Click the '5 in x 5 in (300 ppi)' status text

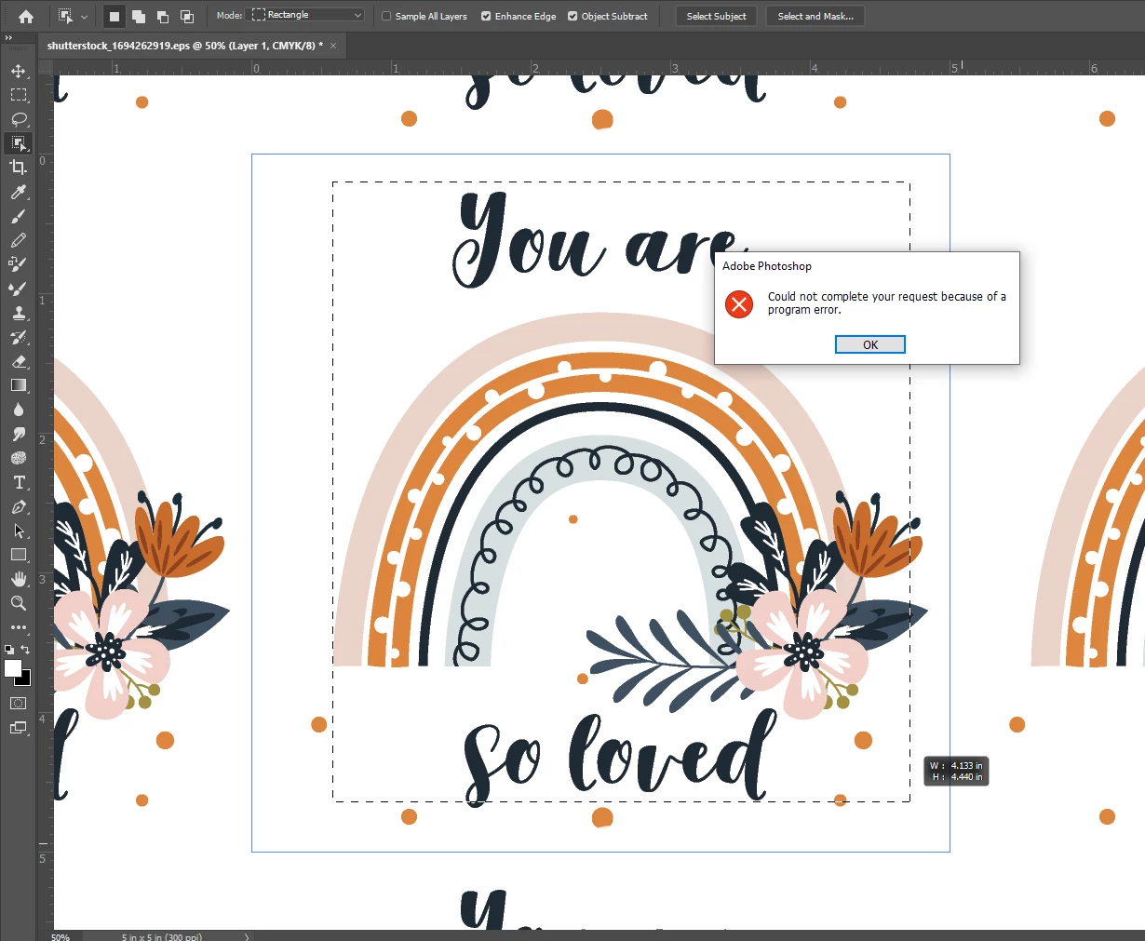point(162,936)
